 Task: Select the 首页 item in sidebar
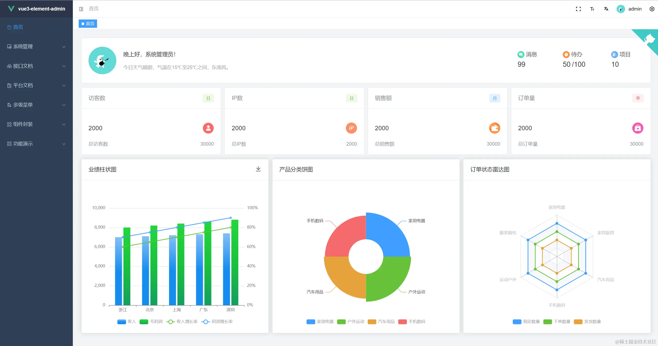pyautogui.click(x=18, y=27)
